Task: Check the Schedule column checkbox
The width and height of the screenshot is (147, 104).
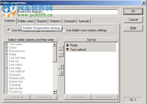Action: (x=6, y=85)
